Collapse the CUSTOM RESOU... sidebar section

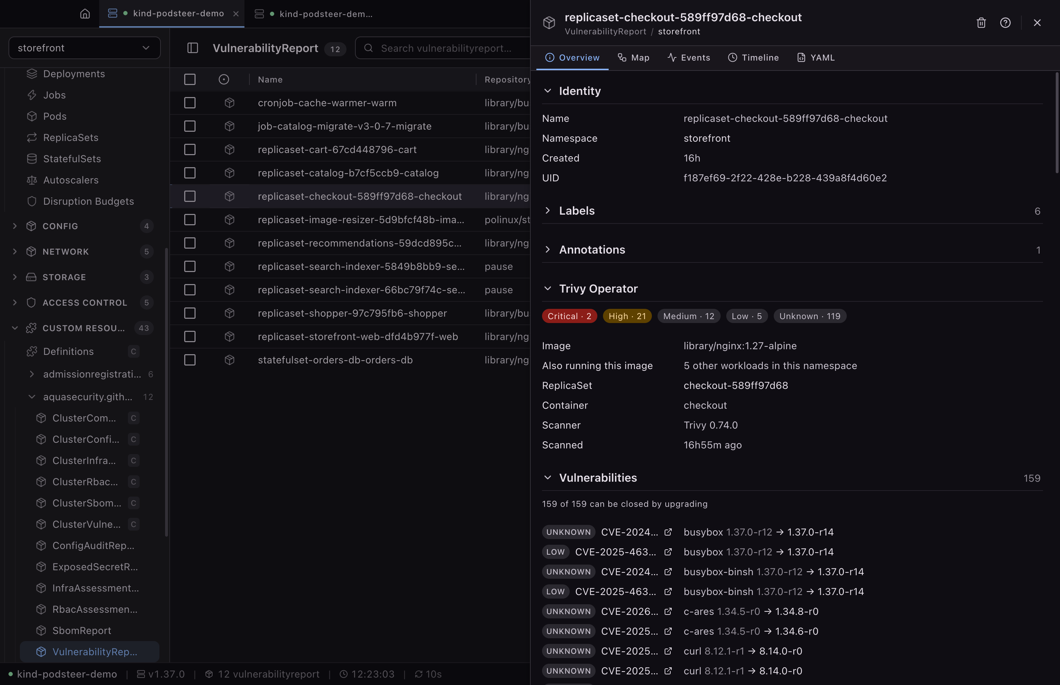[x=15, y=328]
